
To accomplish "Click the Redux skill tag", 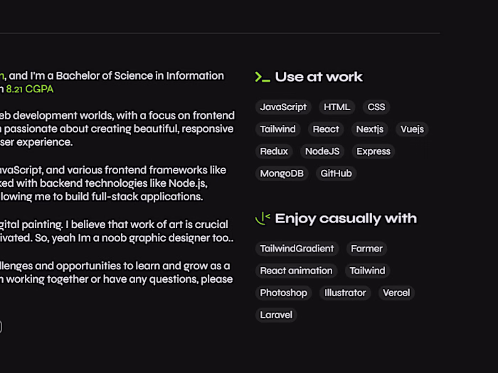I will (274, 151).
